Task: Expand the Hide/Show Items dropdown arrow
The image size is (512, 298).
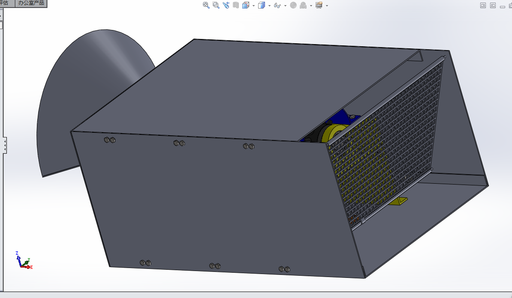Action: click(286, 6)
